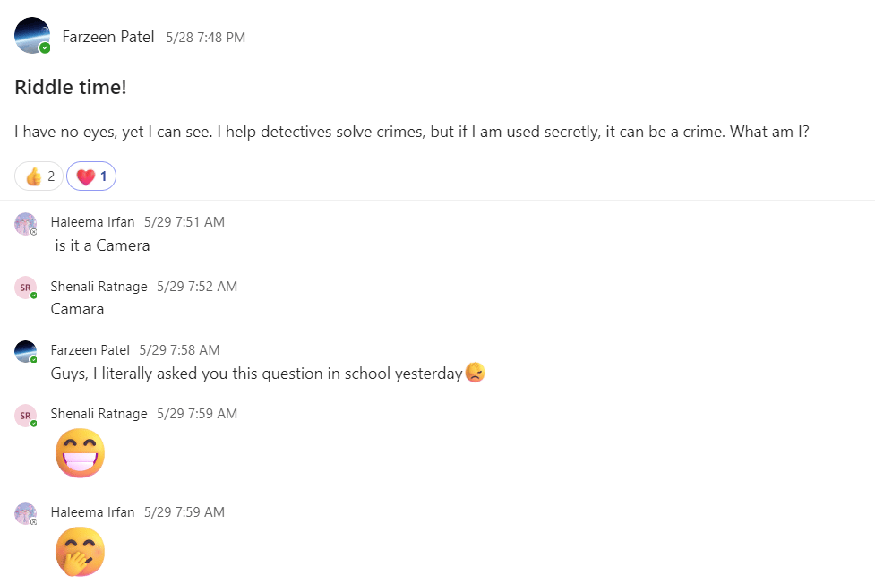Click the hand-over-mouth emoji
The height and width of the screenshot is (584, 875).
pos(80,552)
